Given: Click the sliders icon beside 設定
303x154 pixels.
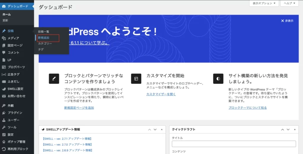Looking at the screenshot, I should 4,135.
